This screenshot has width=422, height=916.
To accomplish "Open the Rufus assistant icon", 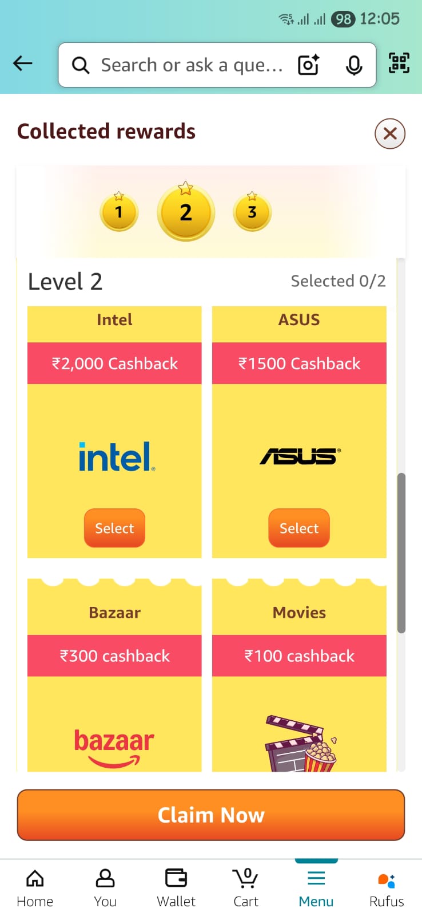I will pos(387,887).
